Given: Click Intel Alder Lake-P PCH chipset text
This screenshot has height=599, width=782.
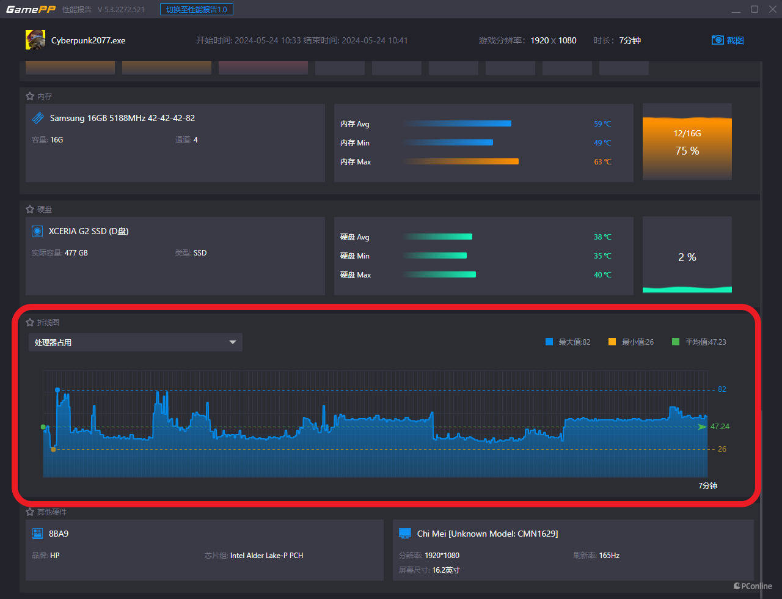Looking at the screenshot, I should click(266, 556).
